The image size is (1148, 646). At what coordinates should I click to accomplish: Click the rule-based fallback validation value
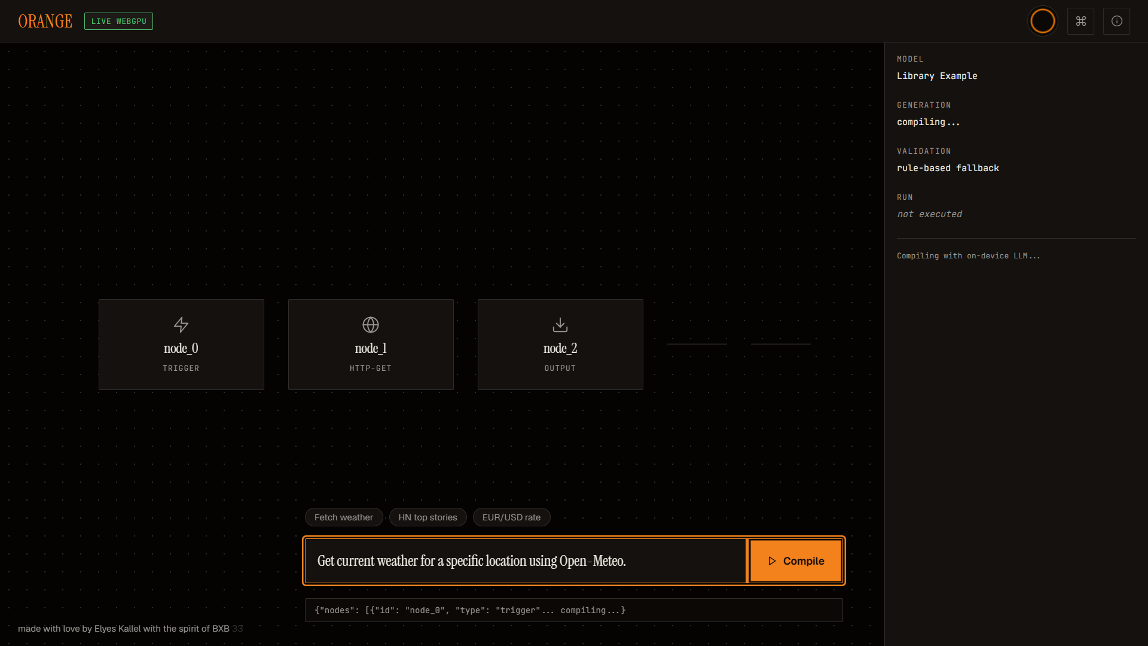[948, 168]
